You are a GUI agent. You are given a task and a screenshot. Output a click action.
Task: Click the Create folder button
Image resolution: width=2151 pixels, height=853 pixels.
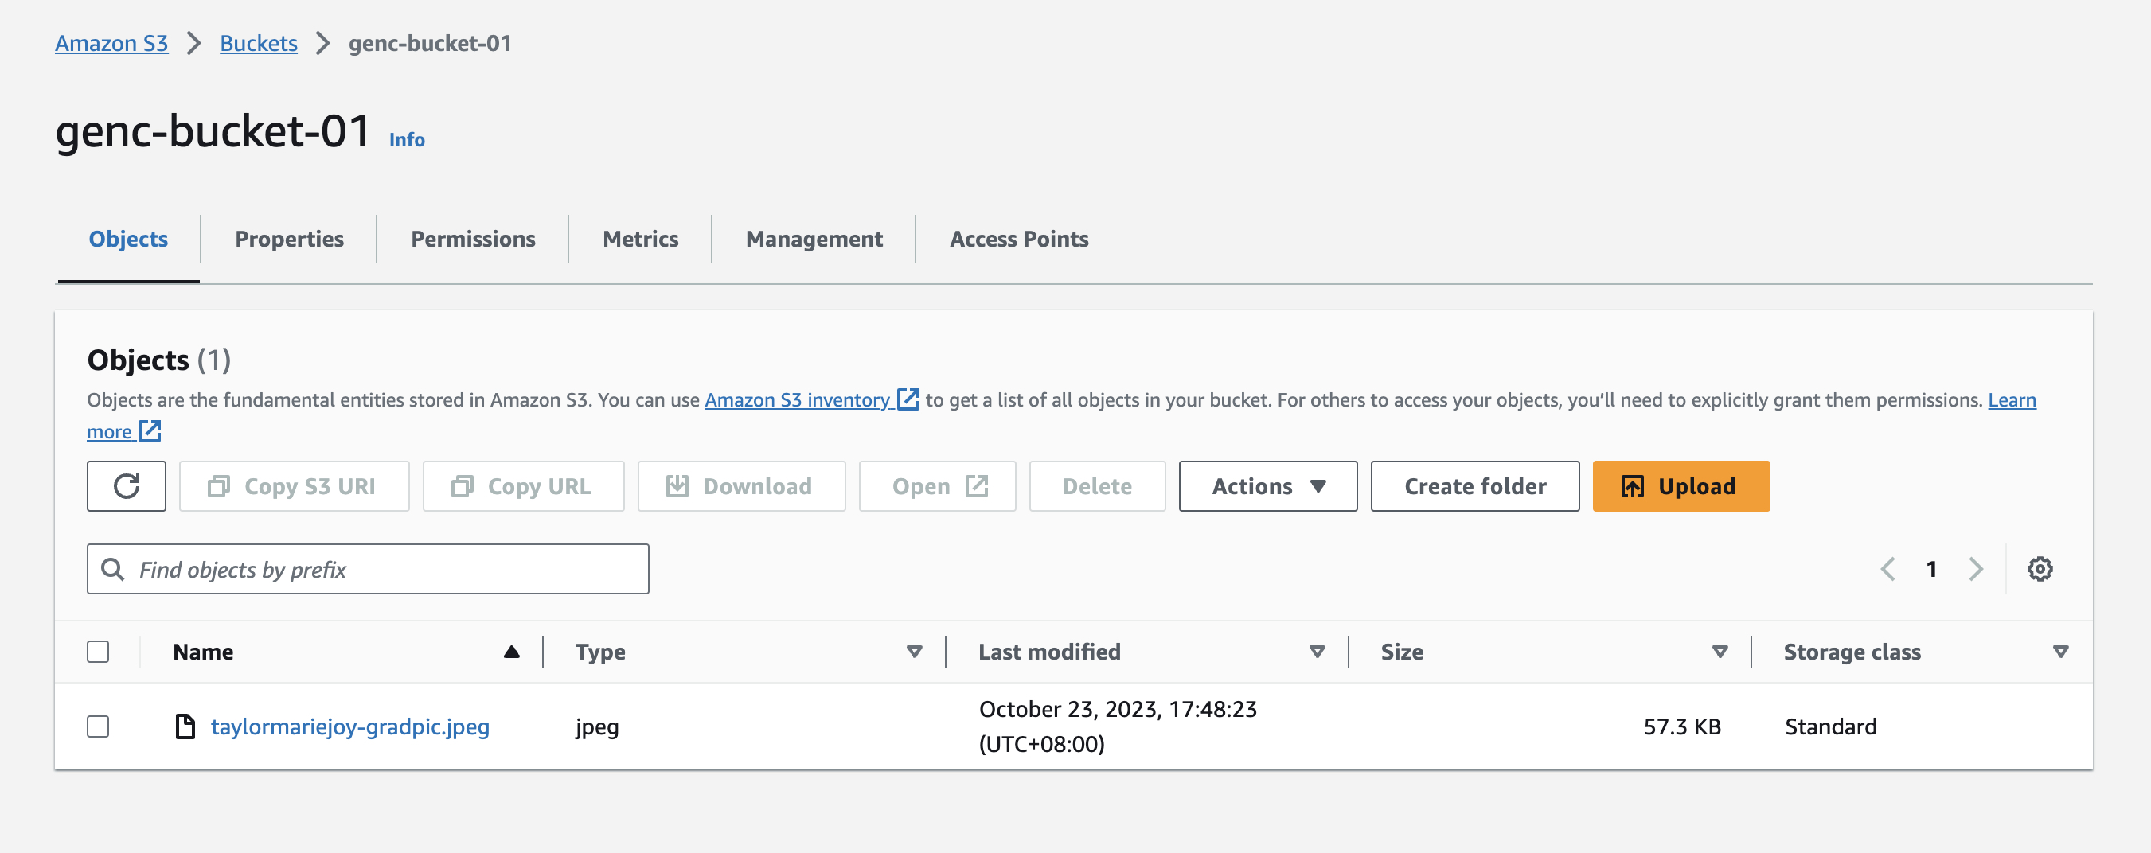1474,485
